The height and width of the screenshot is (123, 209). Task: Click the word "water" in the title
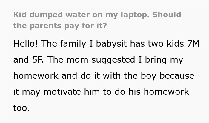pyautogui.click(x=77, y=15)
